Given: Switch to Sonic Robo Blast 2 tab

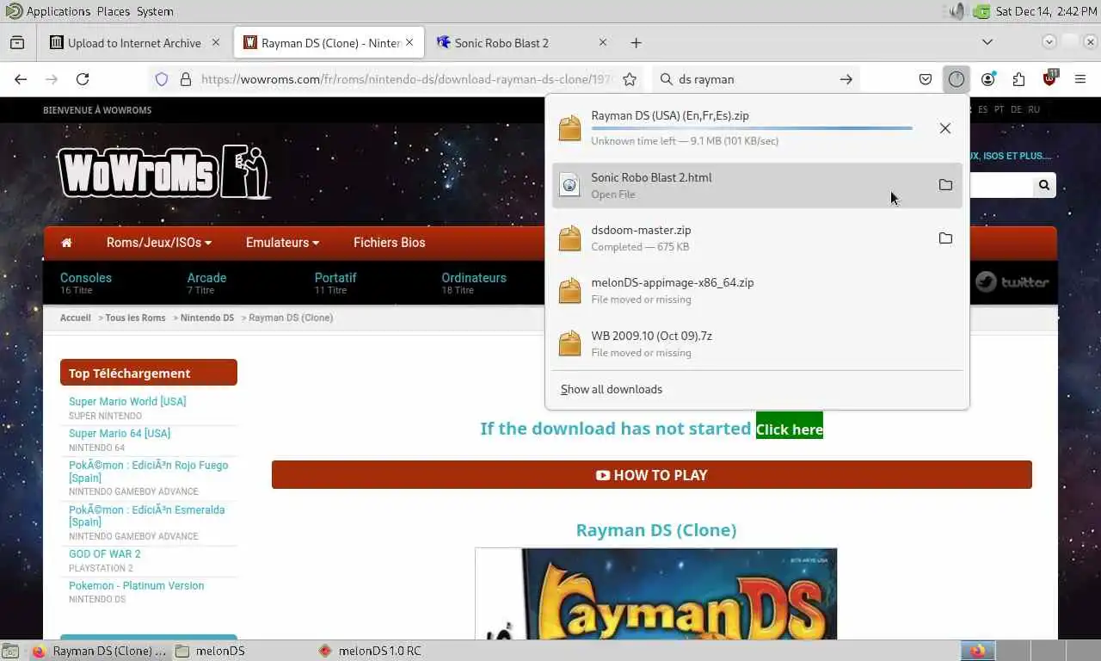Looking at the screenshot, I should (x=521, y=43).
